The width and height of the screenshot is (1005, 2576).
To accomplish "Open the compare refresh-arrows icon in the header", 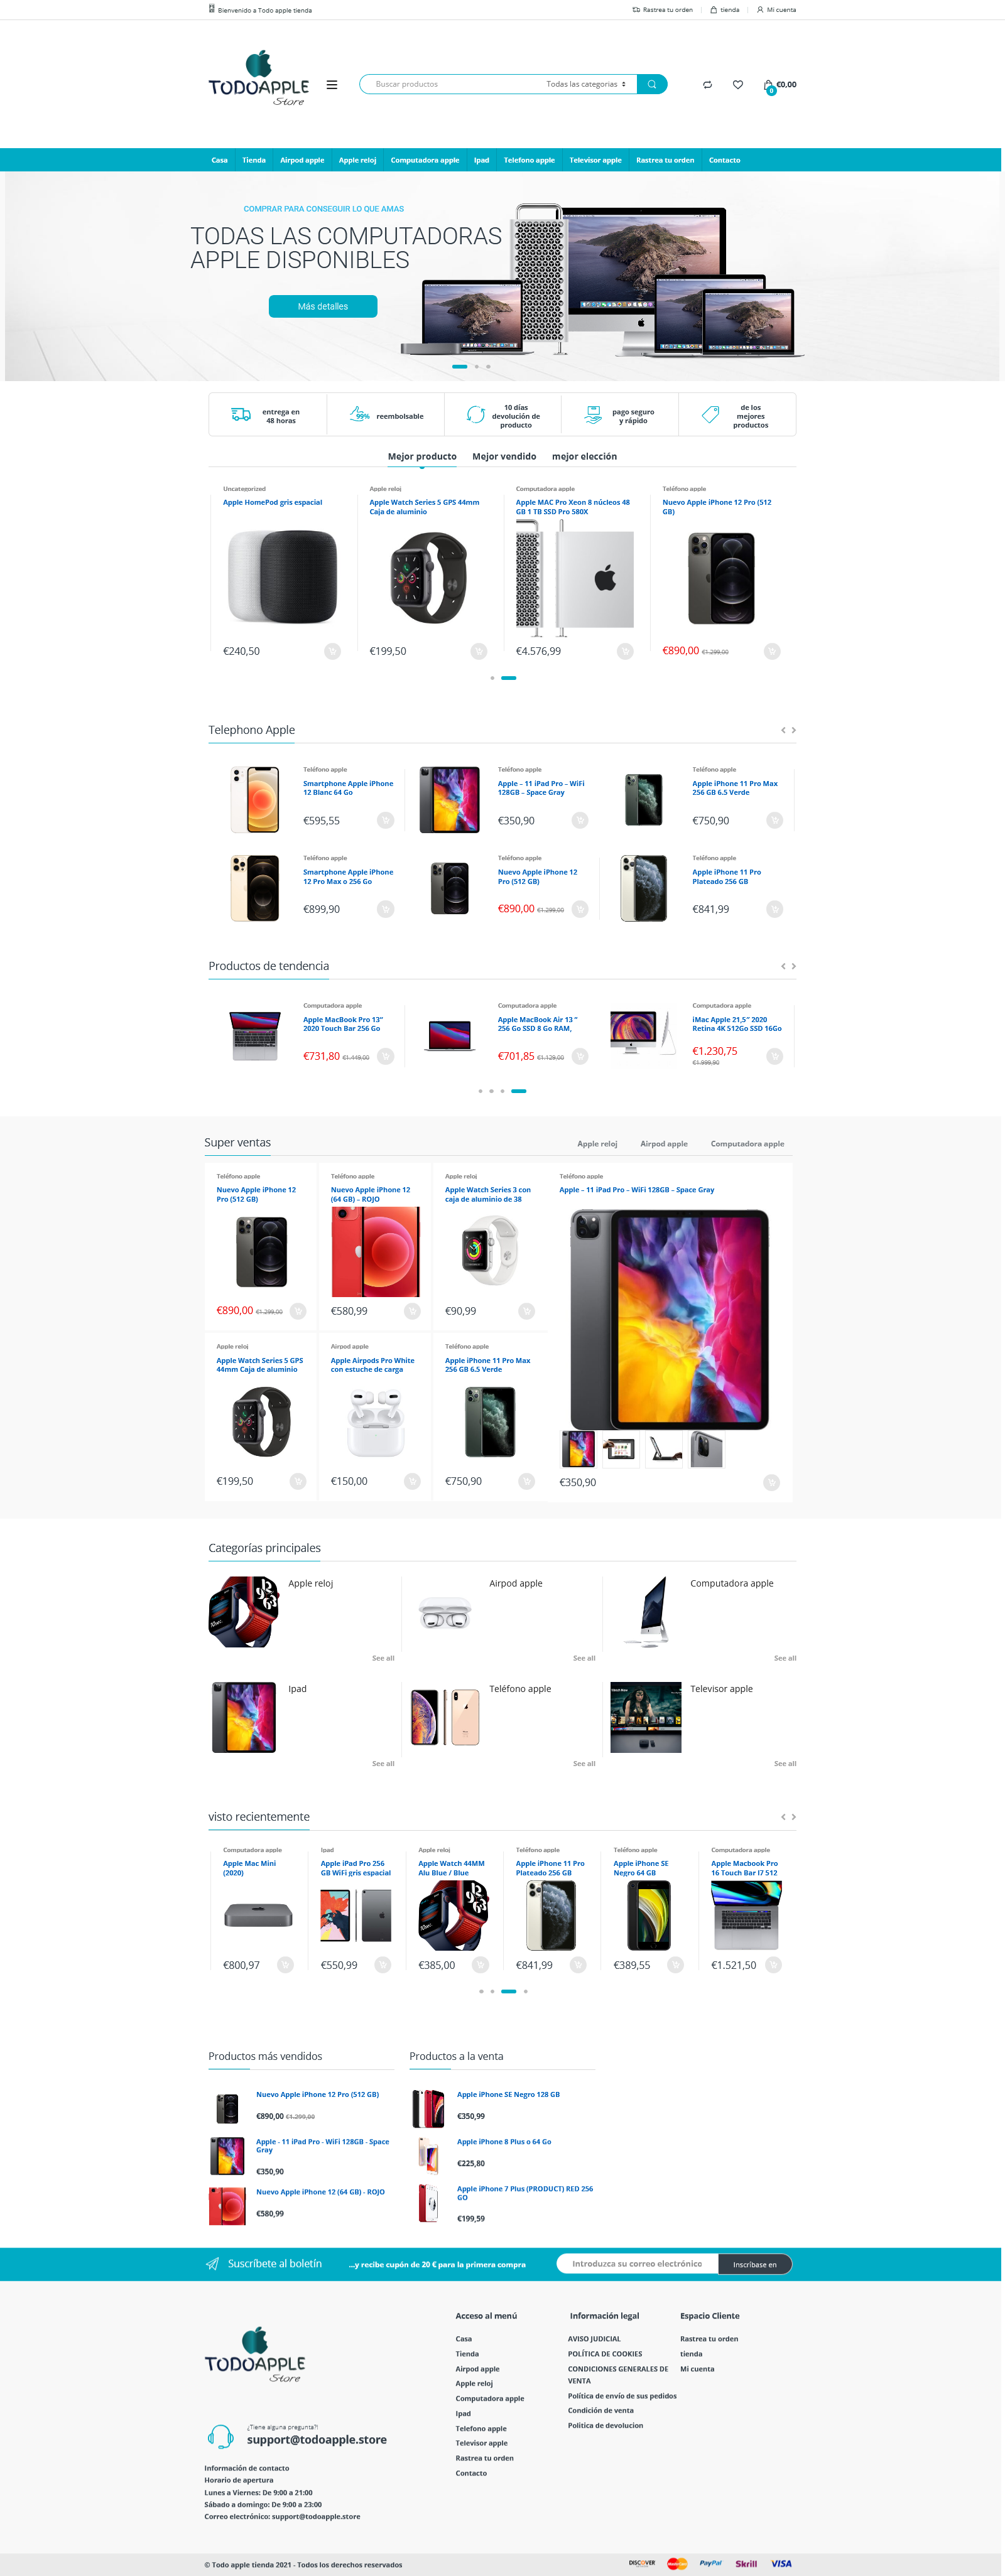I will point(707,85).
